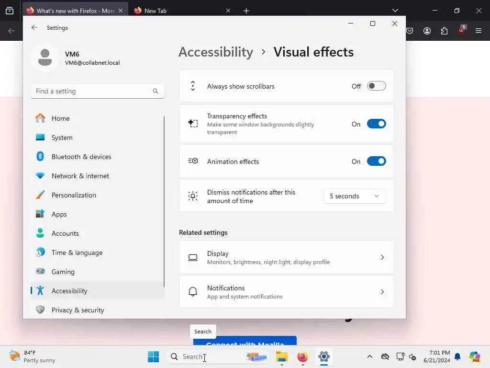The height and width of the screenshot is (368, 490).
Task: Open Firefox View icon in tab bar
Action: [x=10, y=11]
